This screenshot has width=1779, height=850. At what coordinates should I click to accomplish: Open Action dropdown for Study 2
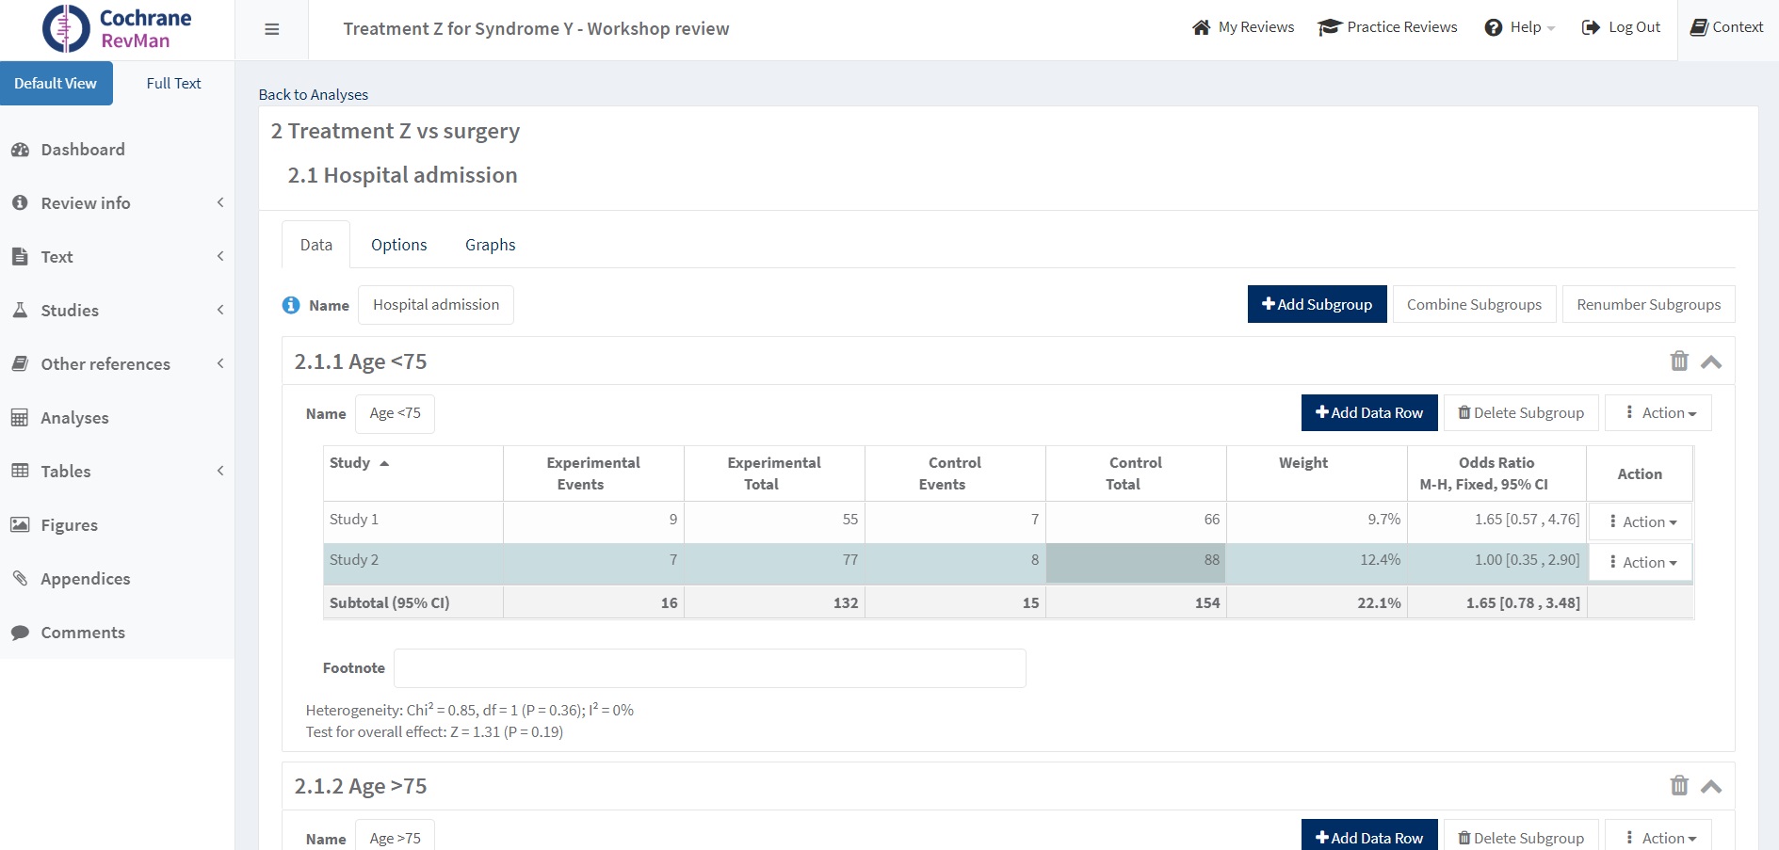pyautogui.click(x=1642, y=563)
